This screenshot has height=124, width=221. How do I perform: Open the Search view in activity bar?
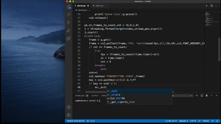pyautogui.click(x=69, y=14)
